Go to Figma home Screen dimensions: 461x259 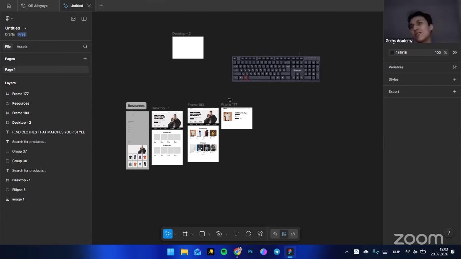9,6
